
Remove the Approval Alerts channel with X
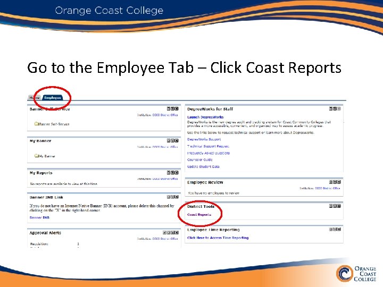pyautogui.click(x=177, y=233)
